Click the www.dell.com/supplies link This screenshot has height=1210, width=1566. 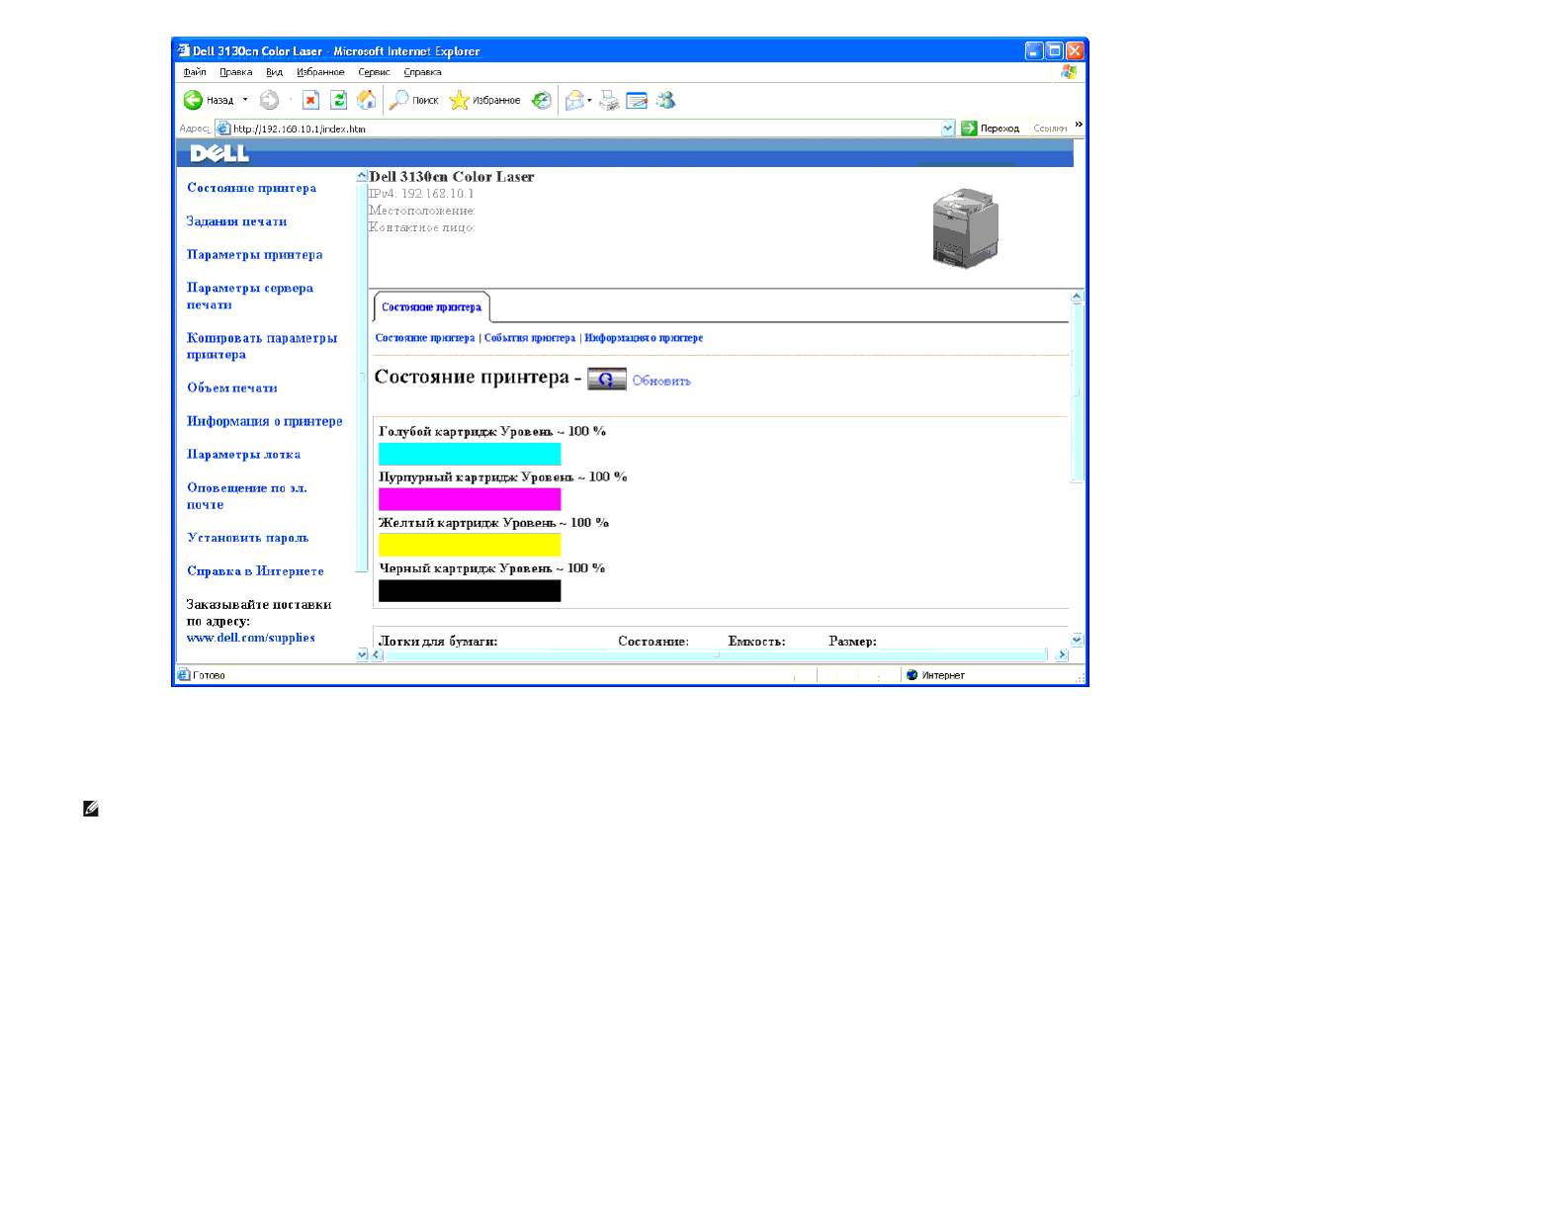coord(250,638)
